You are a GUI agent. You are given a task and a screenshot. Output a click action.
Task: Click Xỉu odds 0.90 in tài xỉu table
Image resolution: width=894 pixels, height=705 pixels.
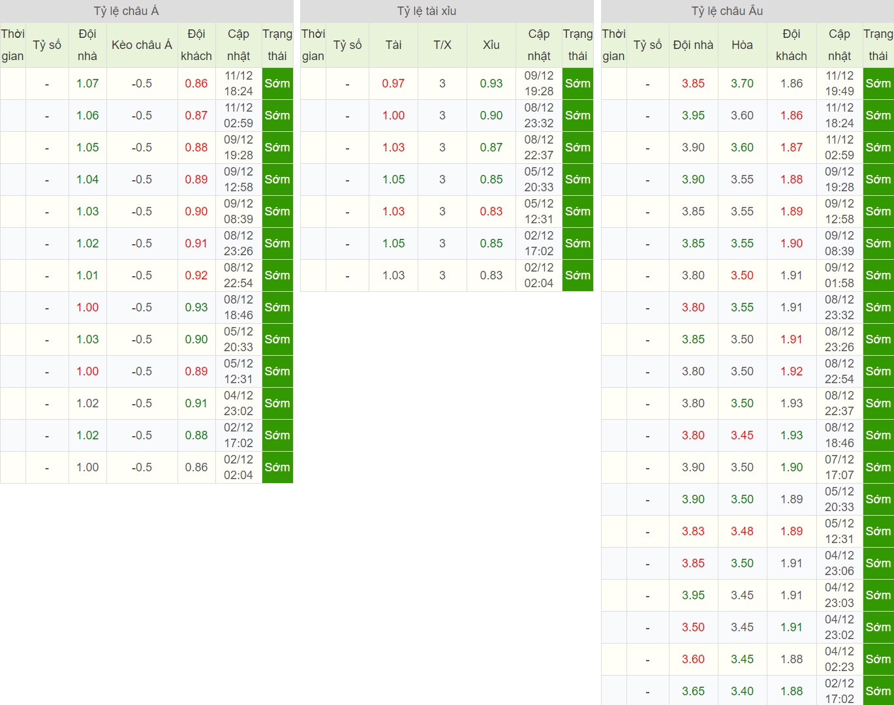[x=491, y=116]
